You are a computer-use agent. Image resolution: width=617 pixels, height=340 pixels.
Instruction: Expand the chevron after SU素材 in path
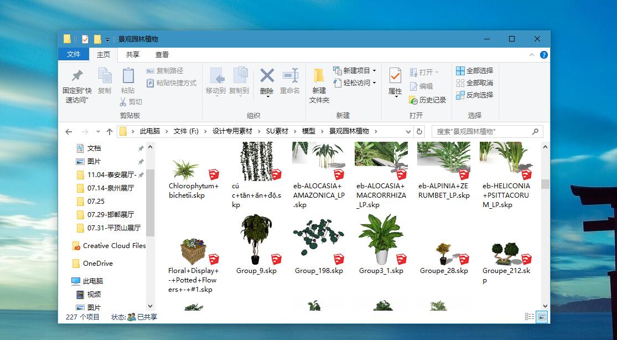295,132
